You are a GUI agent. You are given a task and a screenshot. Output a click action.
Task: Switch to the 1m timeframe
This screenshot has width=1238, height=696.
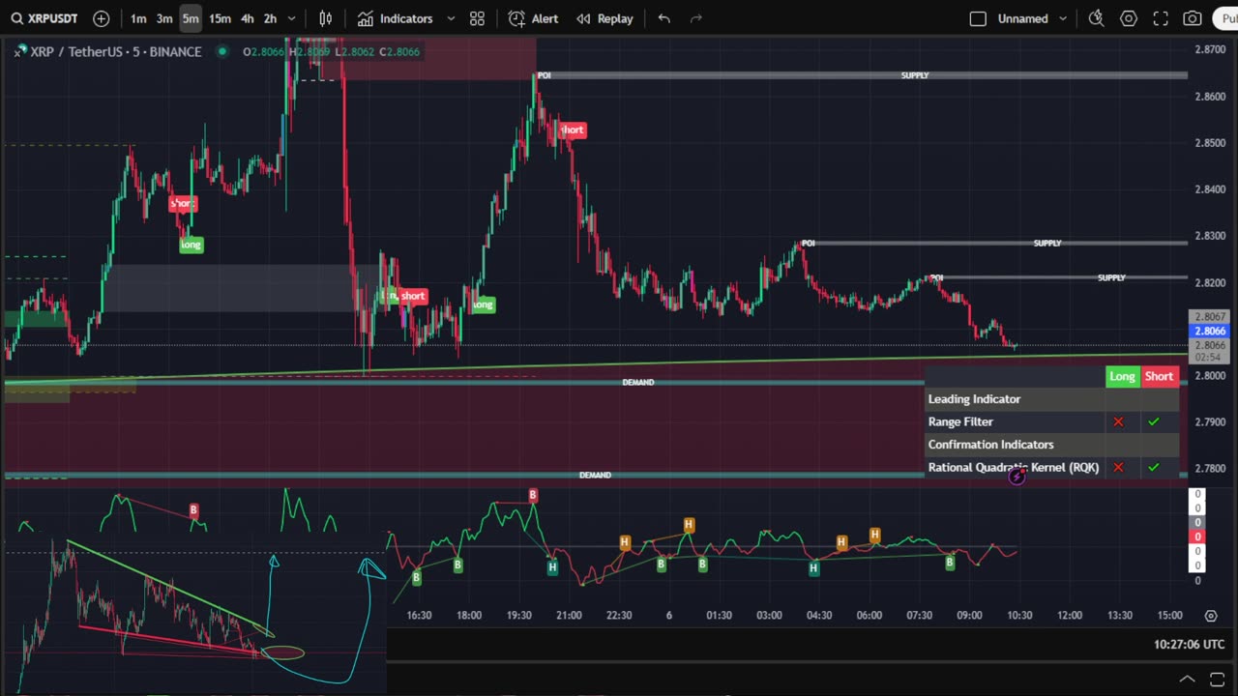138,18
